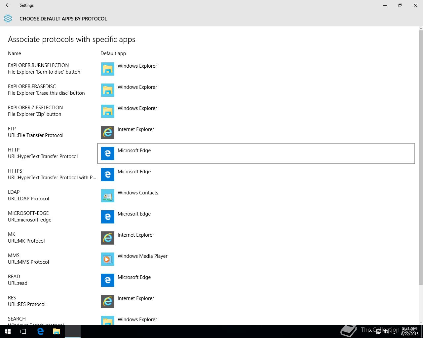The image size is (423, 338).
Task: Click Microsoft Edge icon for HTTPS protocol
Action: [x=108, y=175]
